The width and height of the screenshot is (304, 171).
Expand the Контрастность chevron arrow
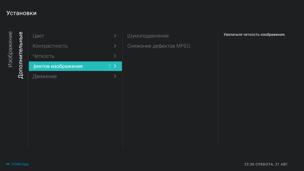point(115,46)
